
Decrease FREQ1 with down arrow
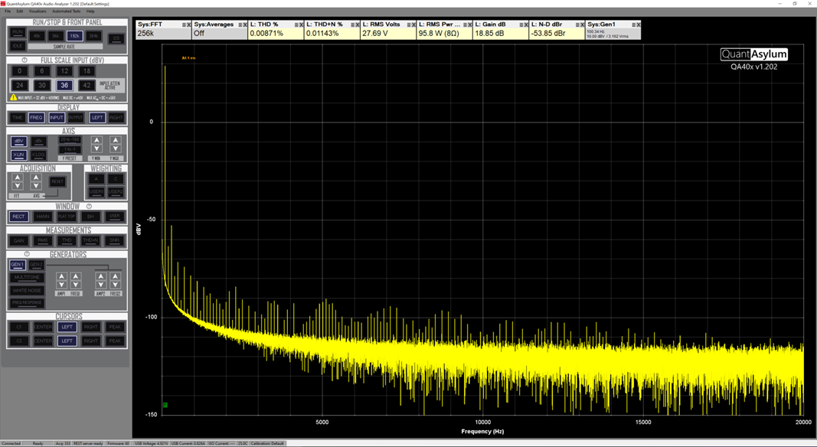[x=76, y=285]
